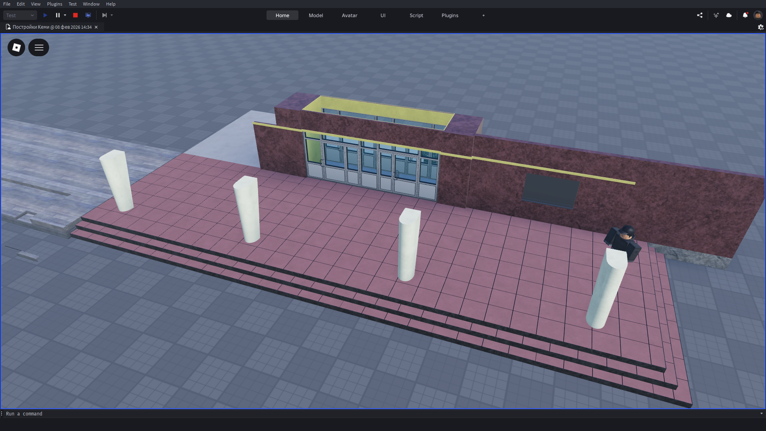The image size is (766, 431).
Task: Open the Share icon
Action: point(700,15)
